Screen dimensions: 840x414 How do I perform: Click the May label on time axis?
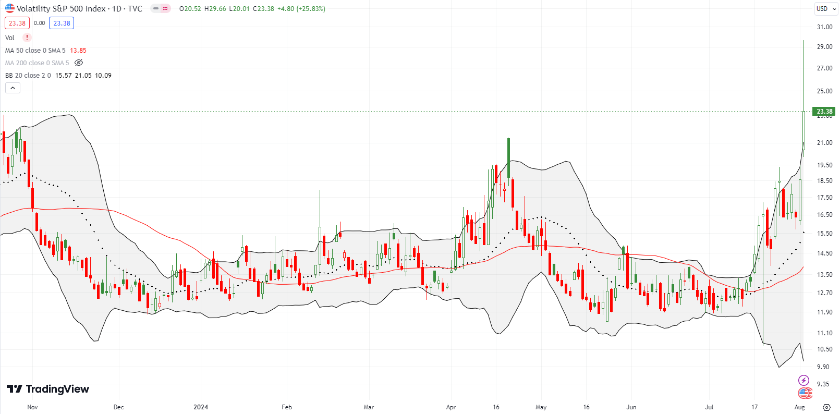pos(541,407)
